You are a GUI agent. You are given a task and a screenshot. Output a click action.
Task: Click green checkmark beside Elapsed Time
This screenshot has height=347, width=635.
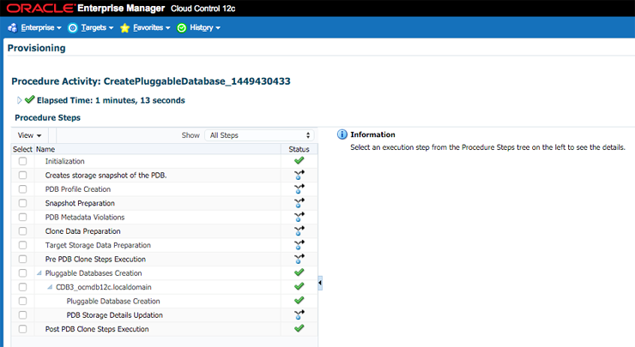pos(29,99)
